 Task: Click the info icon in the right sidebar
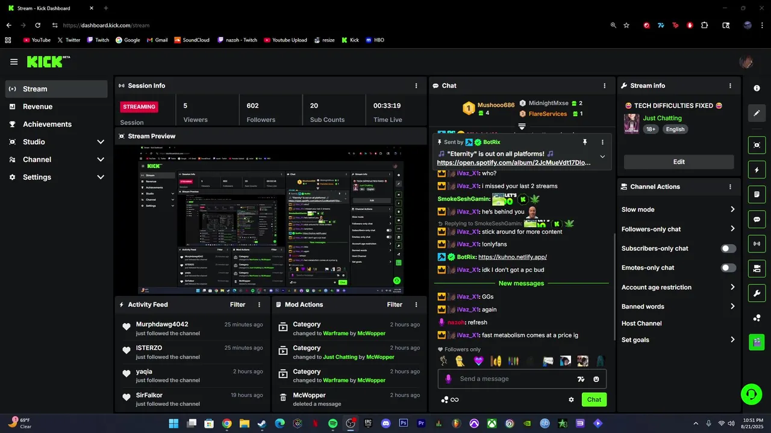tap(757, 88)
